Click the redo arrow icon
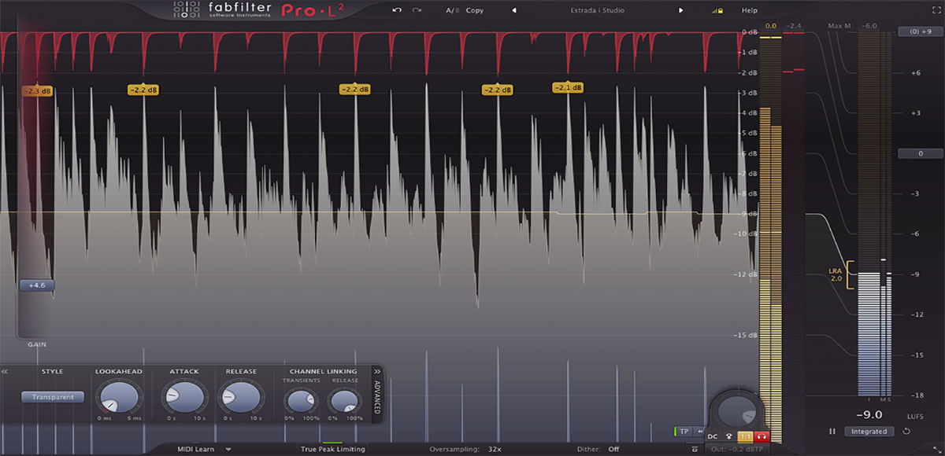 [x=415, y=10]
